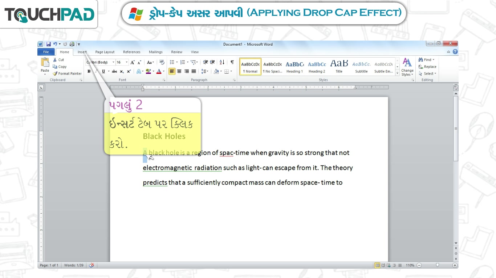Toggle underline formatting

click(103, 71)
